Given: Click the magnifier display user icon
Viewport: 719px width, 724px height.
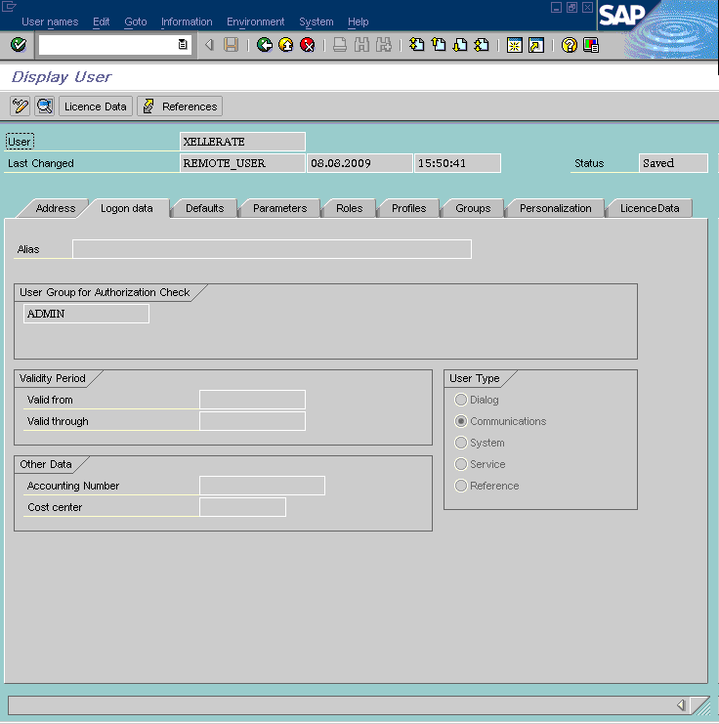Looking at the screenshot, I should click(x=45, y=106).
